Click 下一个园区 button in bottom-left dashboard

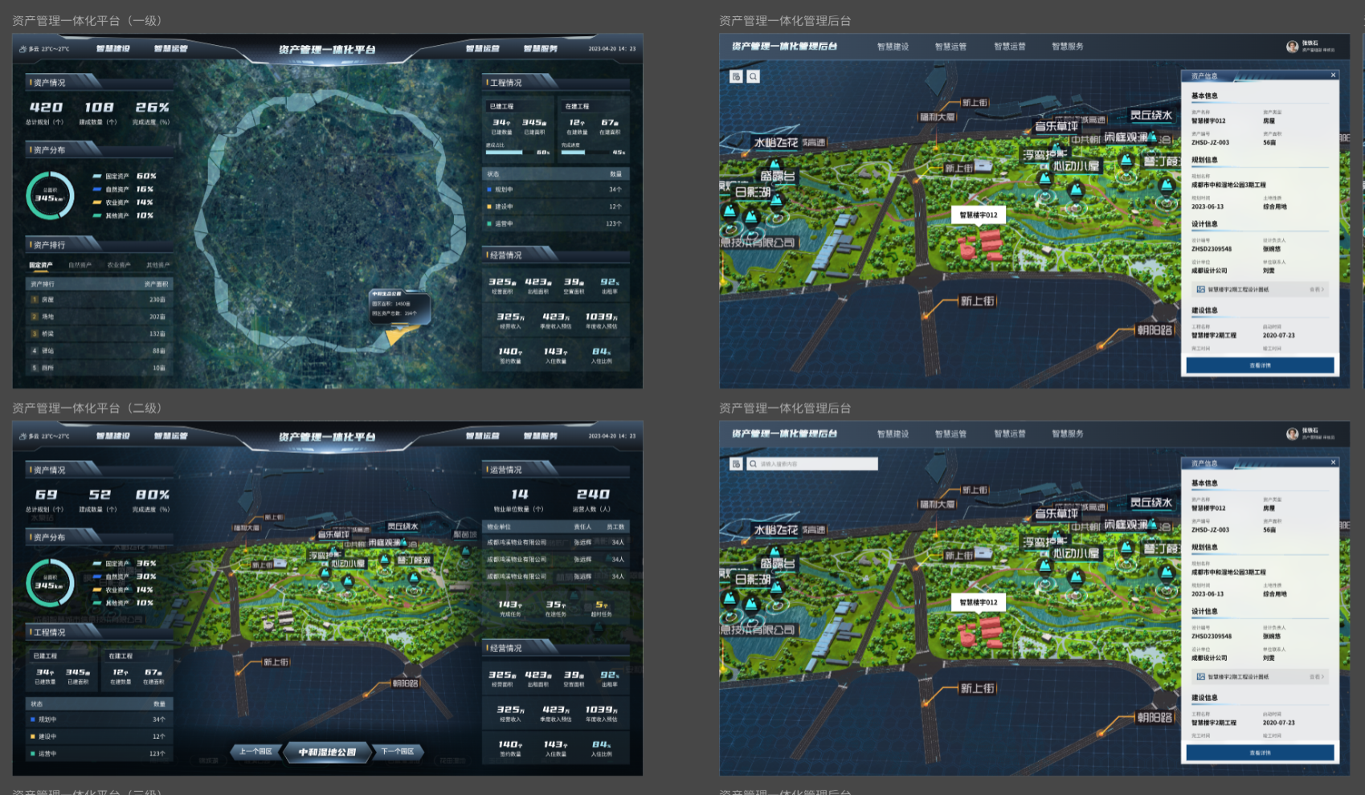(398, 752)
